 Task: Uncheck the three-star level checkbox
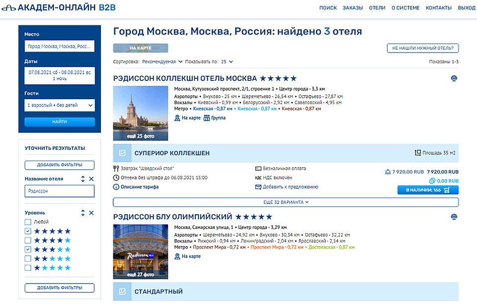coord(28,249)
